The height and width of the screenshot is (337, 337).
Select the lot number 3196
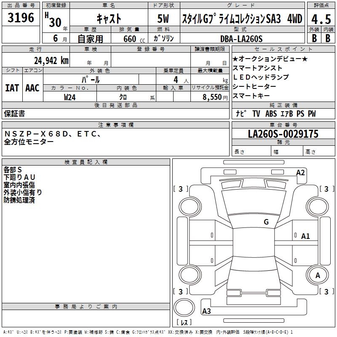point(21,18)
